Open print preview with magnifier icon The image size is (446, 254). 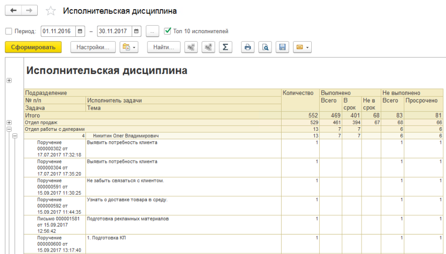click(265, 47)
